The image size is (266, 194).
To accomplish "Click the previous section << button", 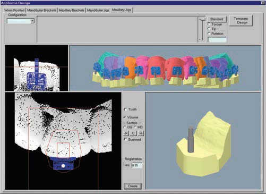I will click(x=126, y=133).
